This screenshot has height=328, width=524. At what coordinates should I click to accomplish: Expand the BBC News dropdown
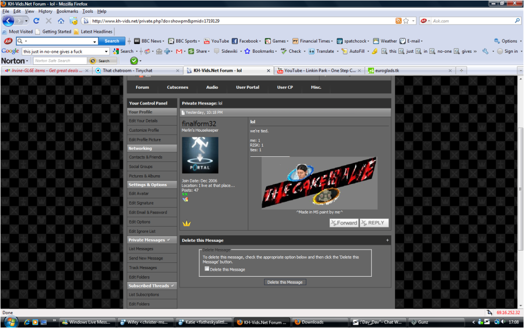point(163,42)
